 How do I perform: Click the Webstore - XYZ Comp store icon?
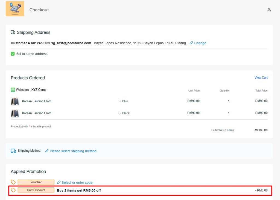[13, 90]
